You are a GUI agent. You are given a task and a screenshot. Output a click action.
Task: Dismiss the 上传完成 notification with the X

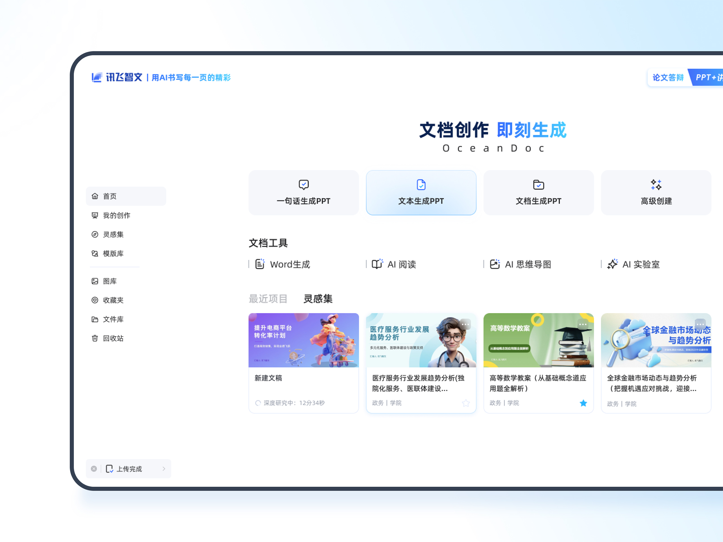coord(94,469)
